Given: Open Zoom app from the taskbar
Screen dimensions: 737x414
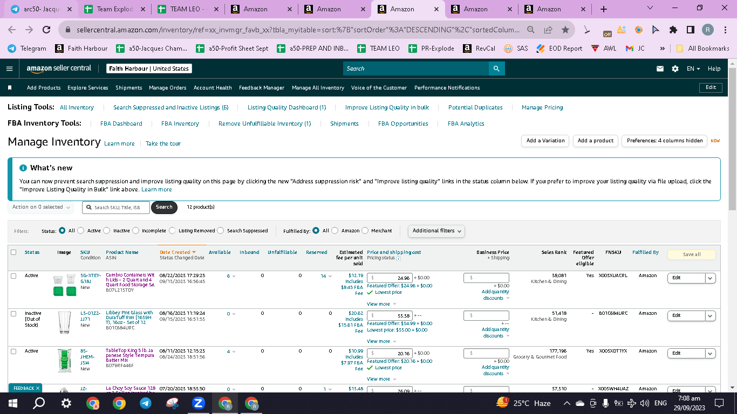Looking at the screenshot, I should [199, 403].
